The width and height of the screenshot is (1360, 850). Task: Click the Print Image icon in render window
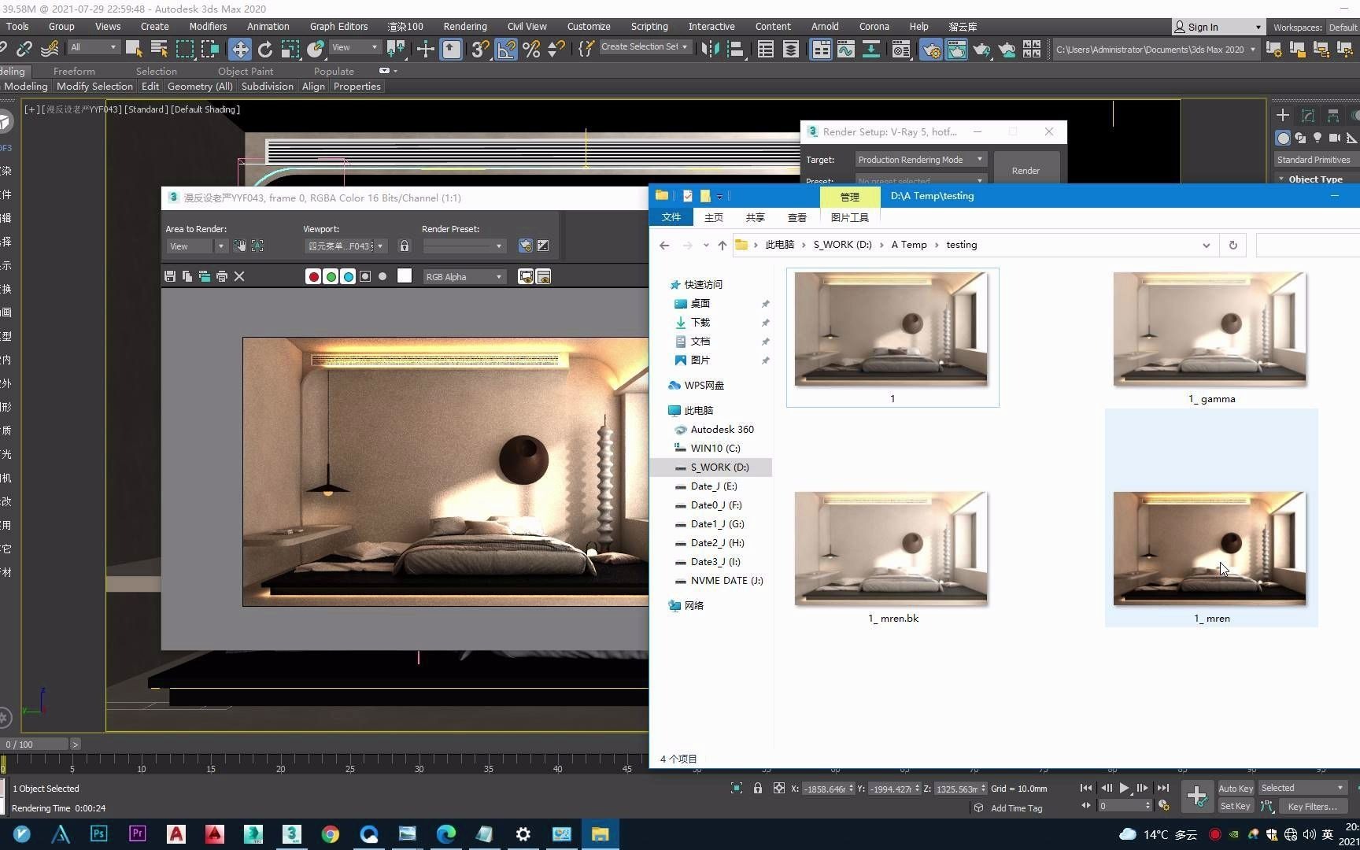(x=221, y=277)
